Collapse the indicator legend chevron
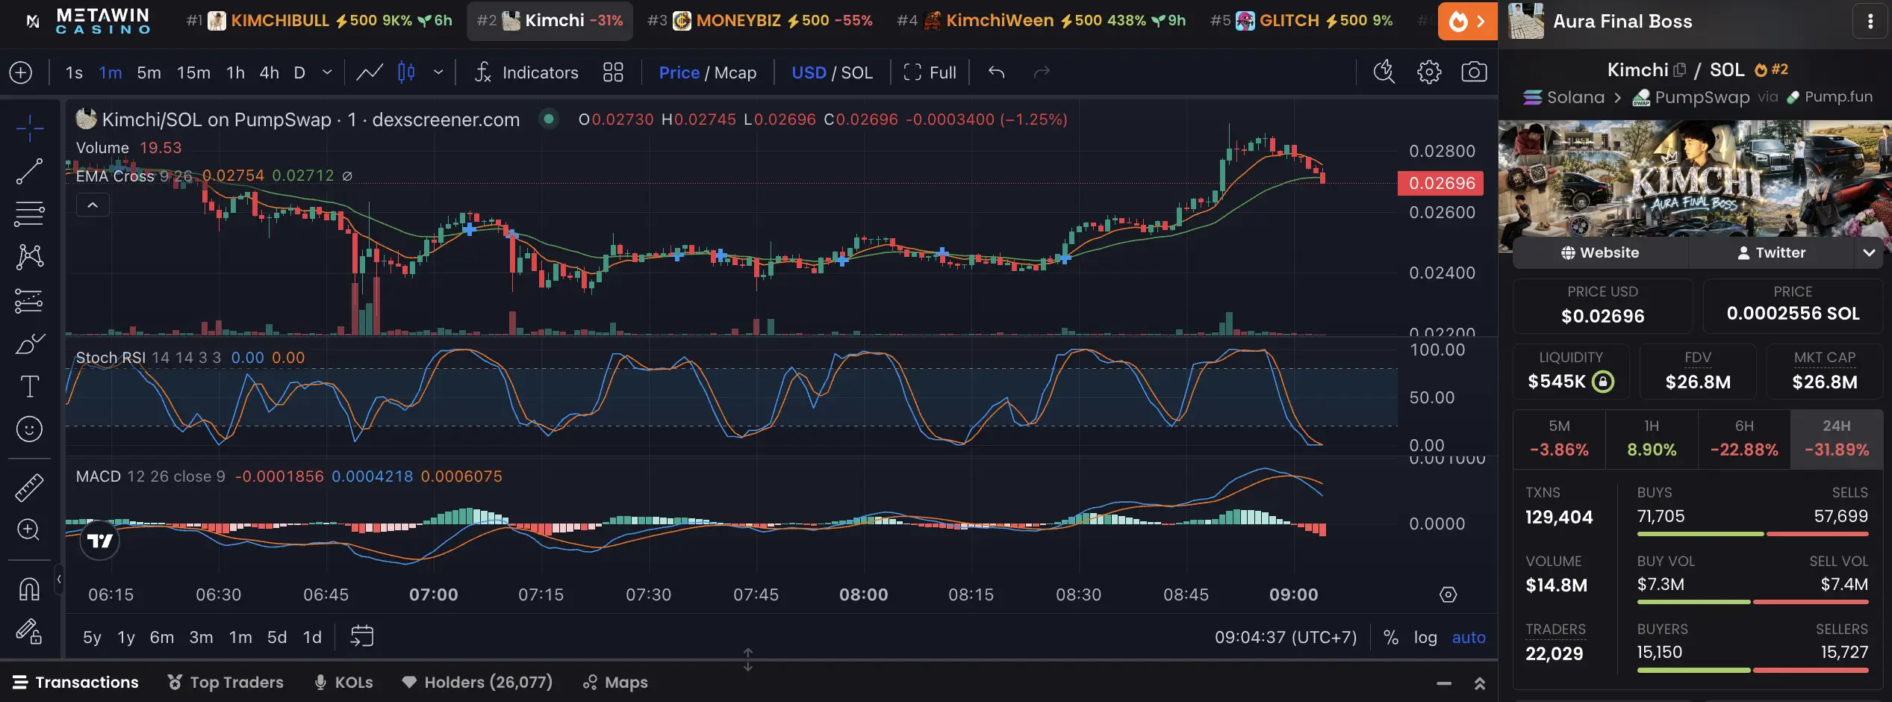Screen dimensions: 1892x702 coord(93,205)
